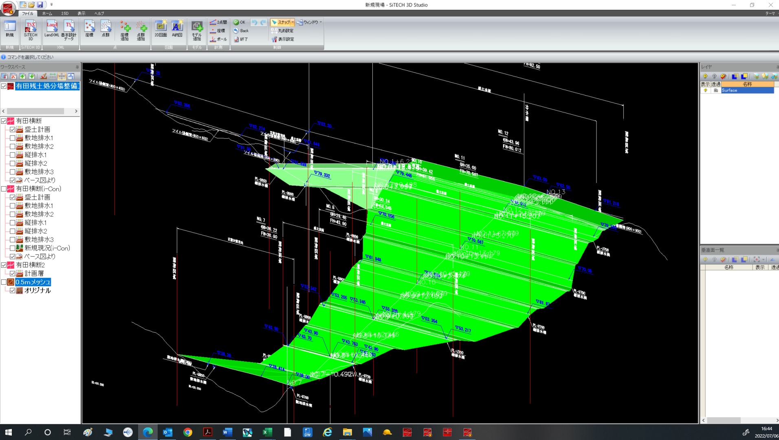The image size is (779, 440).
Task: Switch to the ホーム ribbon tab
Action: tap(47, 13)
